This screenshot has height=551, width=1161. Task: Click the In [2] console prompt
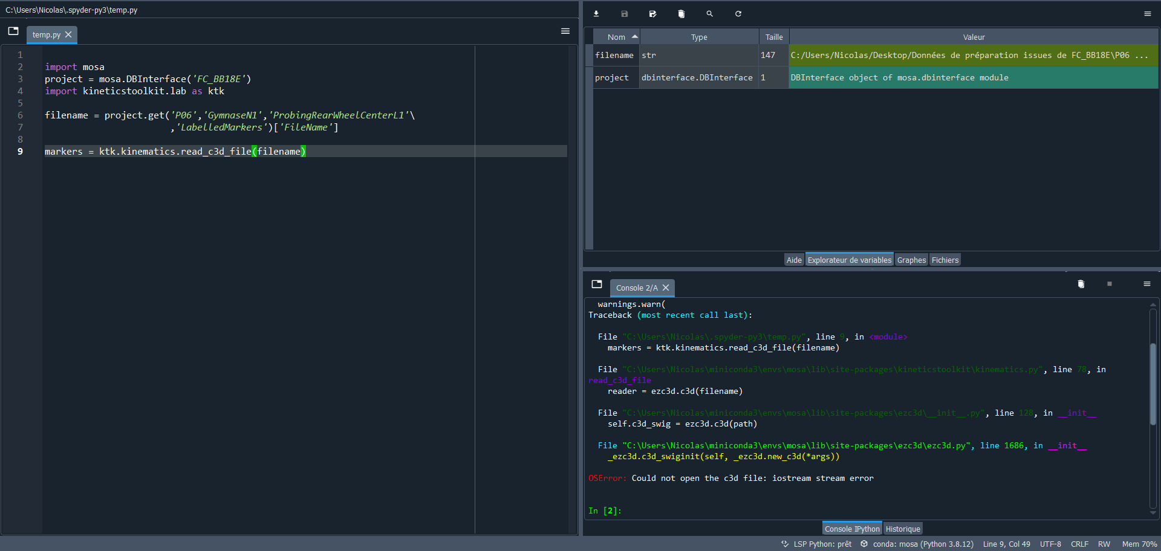point(605,511)
